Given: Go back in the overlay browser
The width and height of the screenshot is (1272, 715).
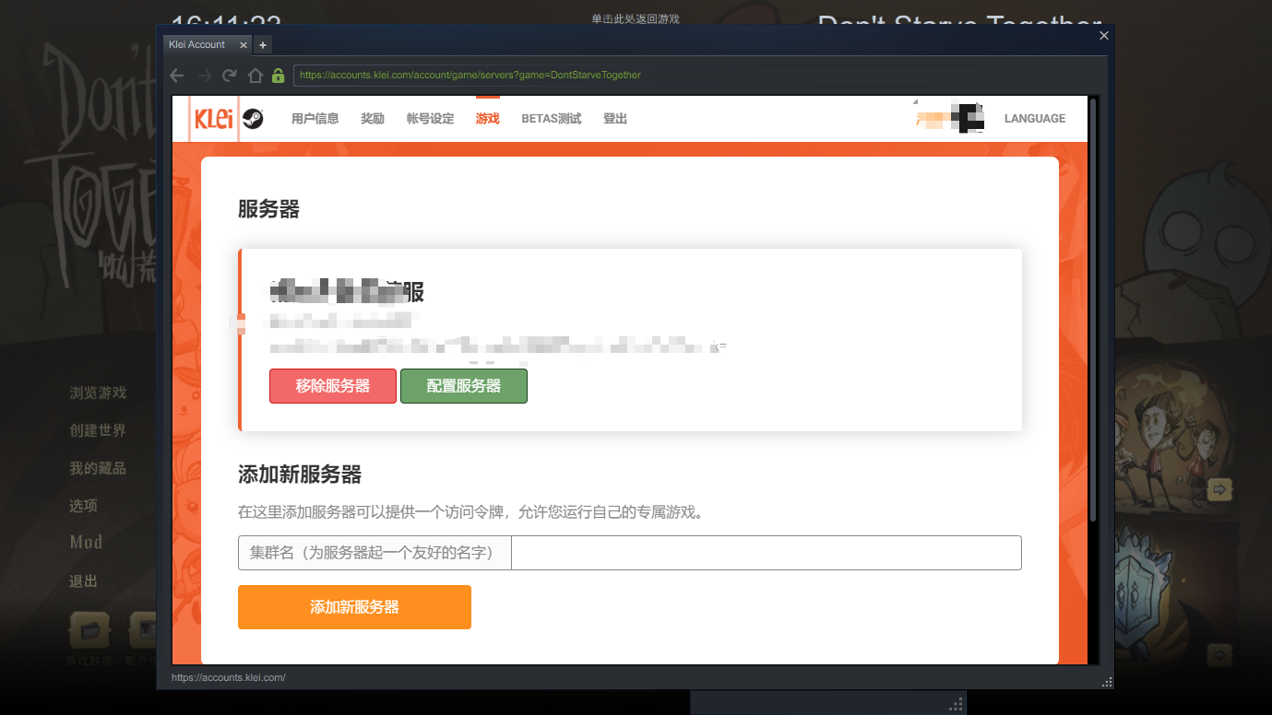Looking at the screenshot, I should 177,76.
